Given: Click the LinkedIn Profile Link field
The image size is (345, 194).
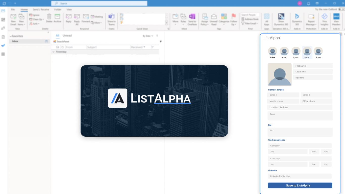Looking at the screenshot, I should (x=300, y=176).
